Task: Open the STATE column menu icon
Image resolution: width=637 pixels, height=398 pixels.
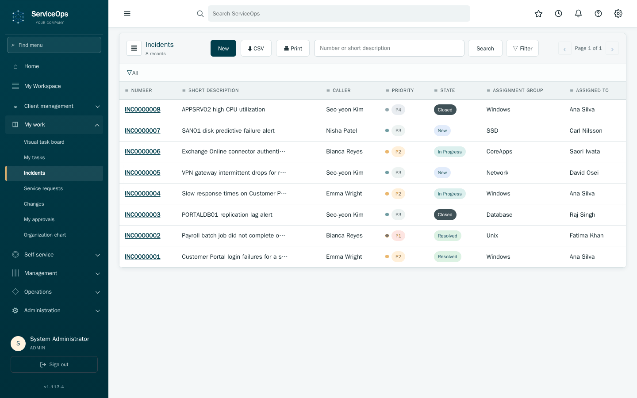Action: coord(436,91)
